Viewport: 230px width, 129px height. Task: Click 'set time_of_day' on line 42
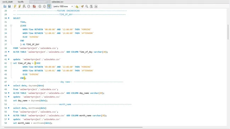click(22, 63)
